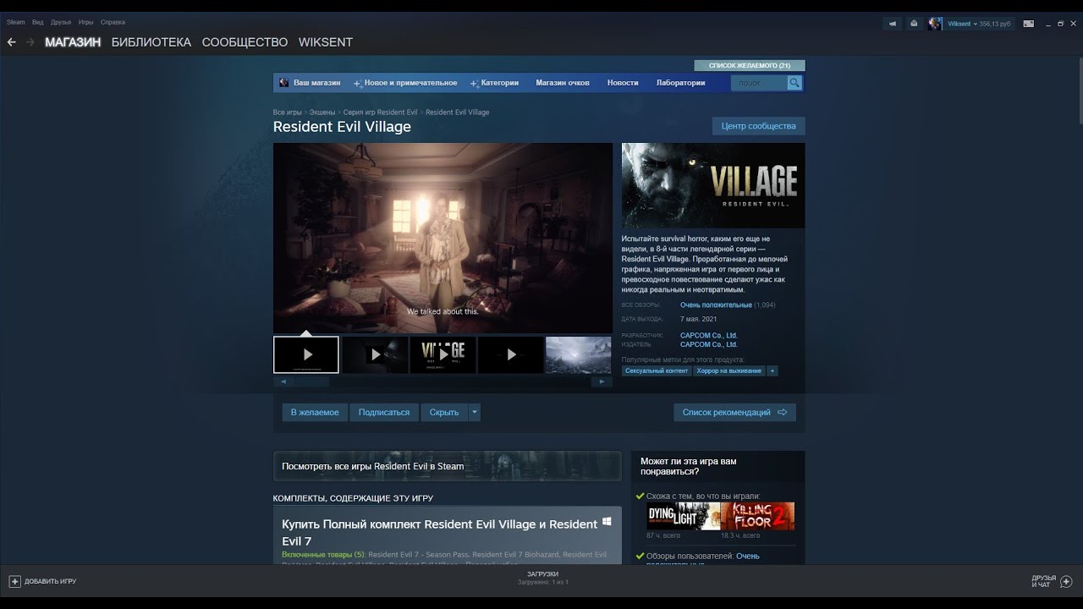The height and width of the screenshot is (609, 1083).
Task: Click the thumbnail strip scrollbar handle
Action: click(312, 381)
